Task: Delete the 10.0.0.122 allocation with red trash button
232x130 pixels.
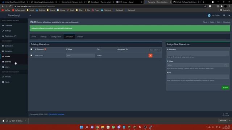Action: tap(150, 56)
